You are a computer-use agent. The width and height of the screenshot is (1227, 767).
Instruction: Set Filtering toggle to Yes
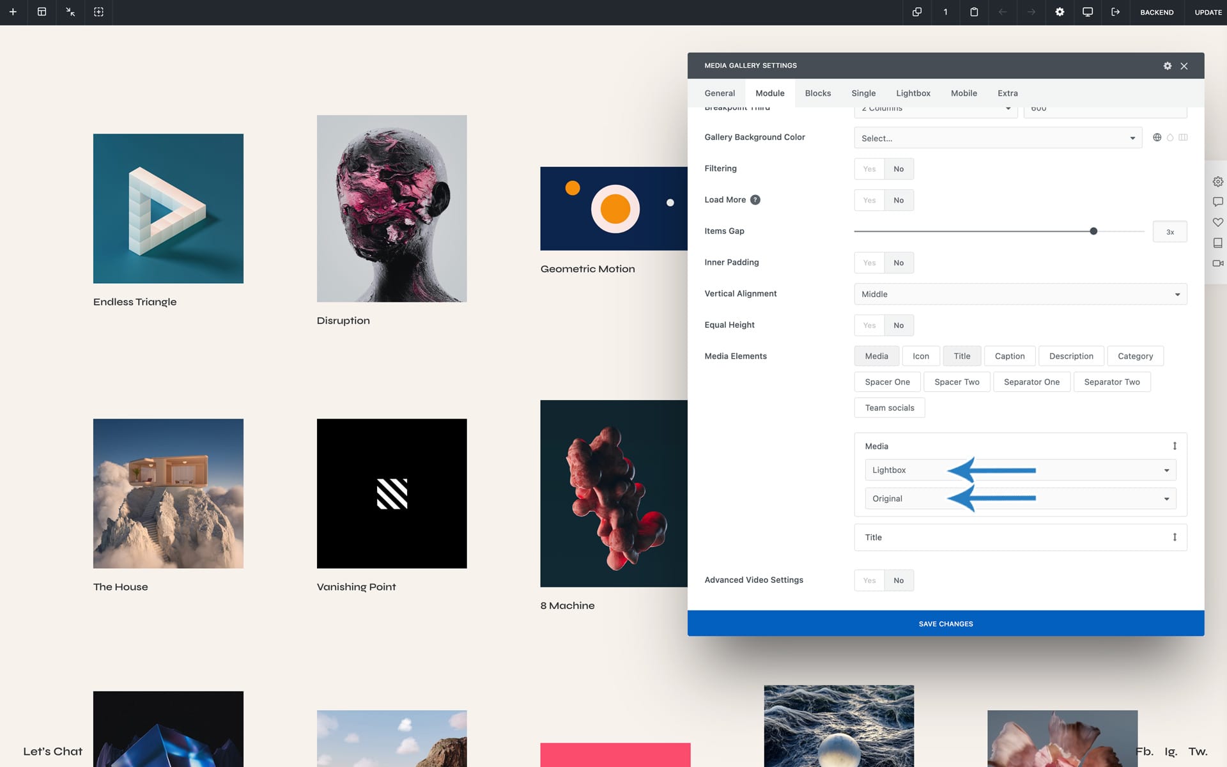(x=869, y=169)
